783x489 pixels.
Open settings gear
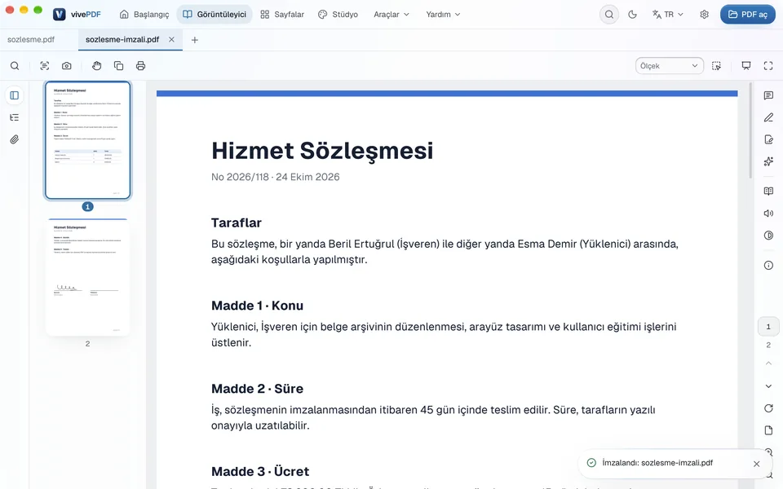[704, 15]
